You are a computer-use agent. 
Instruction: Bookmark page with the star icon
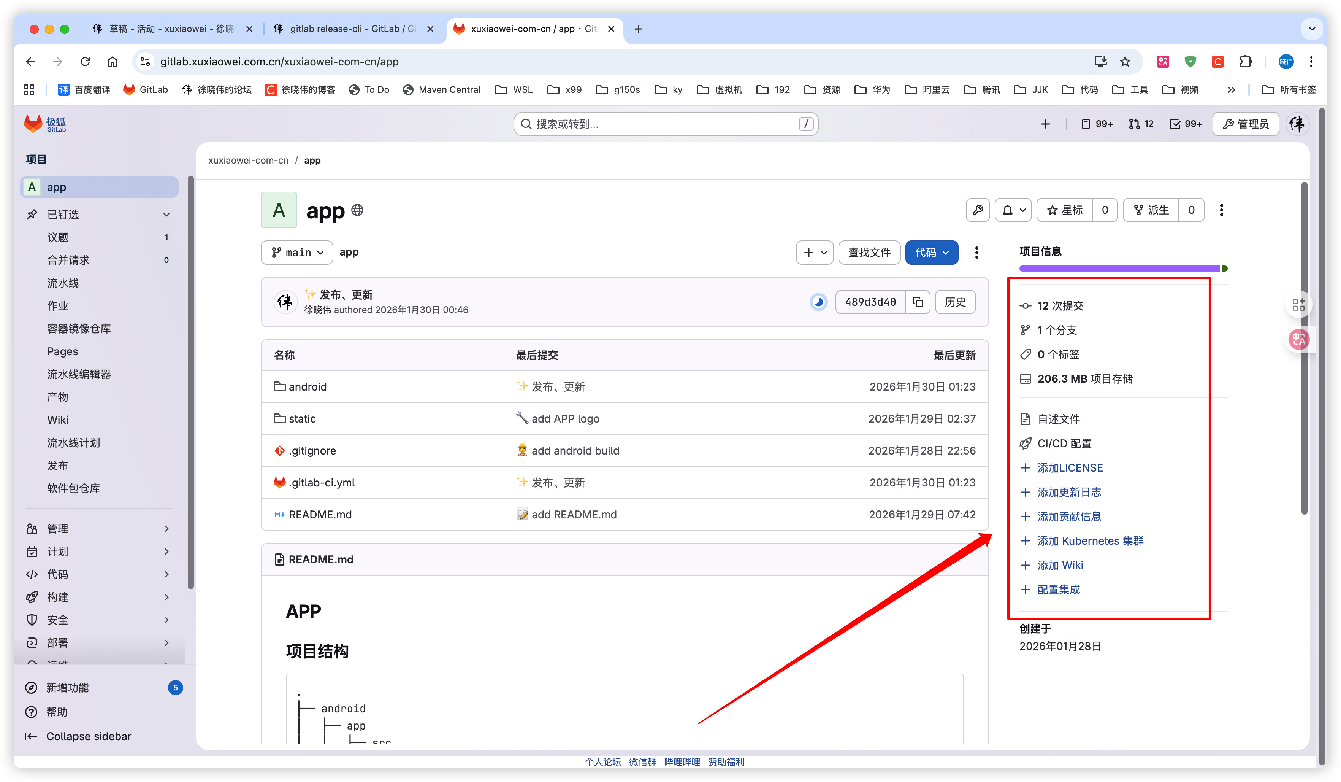click(x=1125, y=62)
